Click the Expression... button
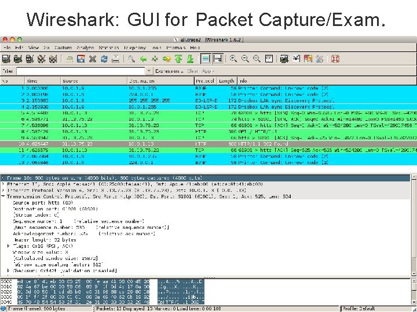The height and width of the screenshot is (312, 417). 169,71
